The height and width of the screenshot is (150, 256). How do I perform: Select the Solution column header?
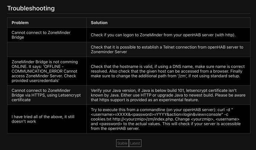(x=99, y=23)
